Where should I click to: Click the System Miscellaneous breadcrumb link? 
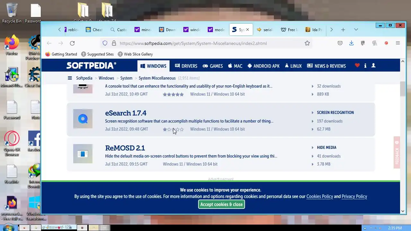pos(157,78)
